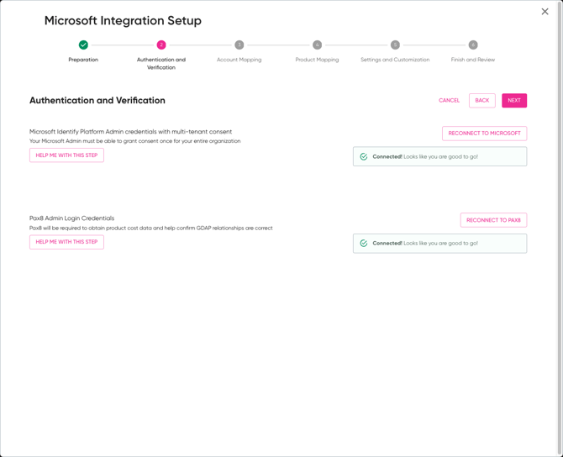Open the Account Mapping step label
The image size is (563, 457).
tap(239, 60)
